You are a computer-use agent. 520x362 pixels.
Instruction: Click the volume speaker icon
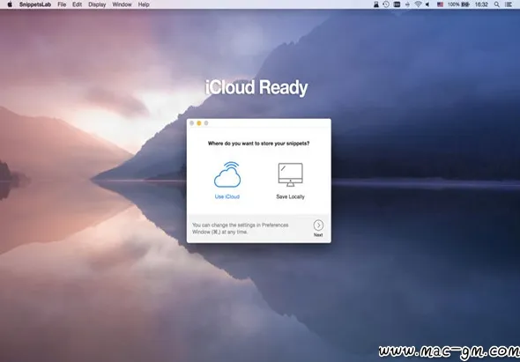tap(427, 4)
